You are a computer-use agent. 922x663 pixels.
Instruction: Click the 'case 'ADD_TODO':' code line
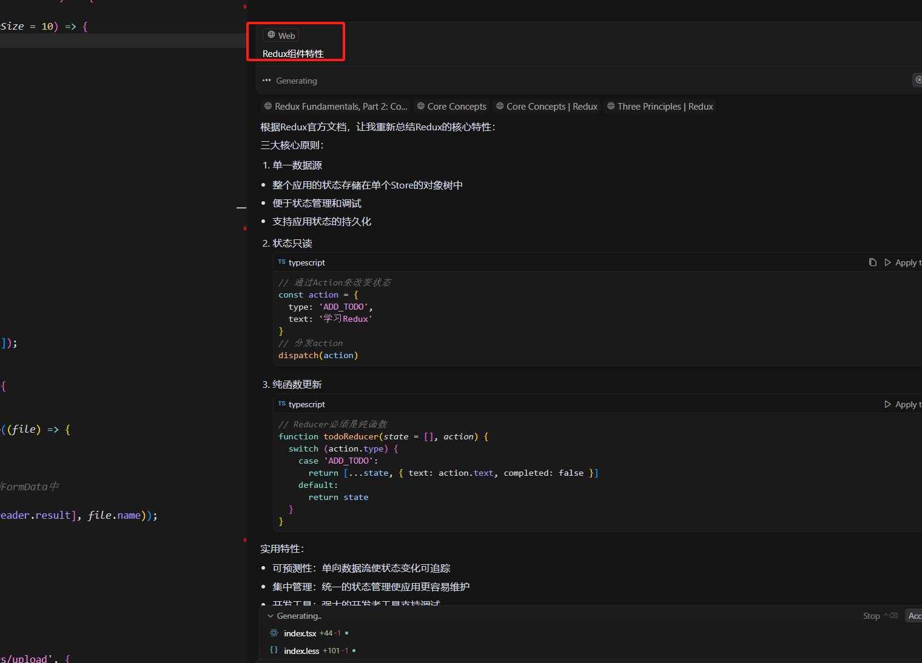[x=338, y=461]
